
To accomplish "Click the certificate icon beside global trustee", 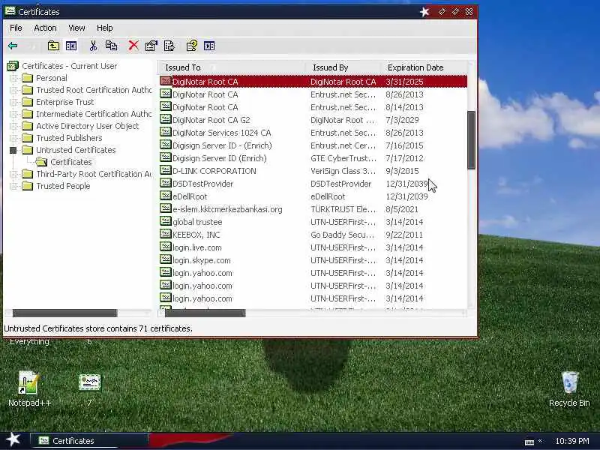I will click(x=165, y=221).
